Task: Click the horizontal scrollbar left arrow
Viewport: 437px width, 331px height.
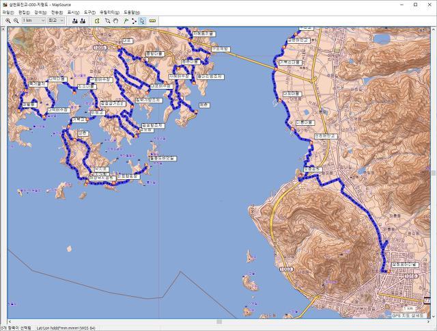Action: pyautogui.click(x=10, y=321)
